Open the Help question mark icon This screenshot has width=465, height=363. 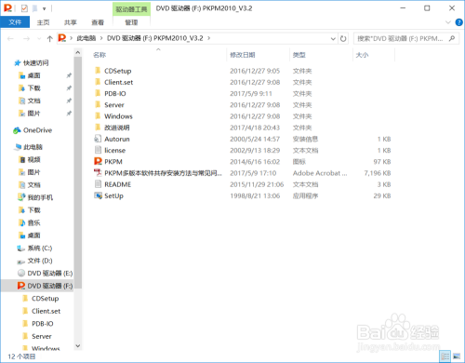tap(458, 22)
